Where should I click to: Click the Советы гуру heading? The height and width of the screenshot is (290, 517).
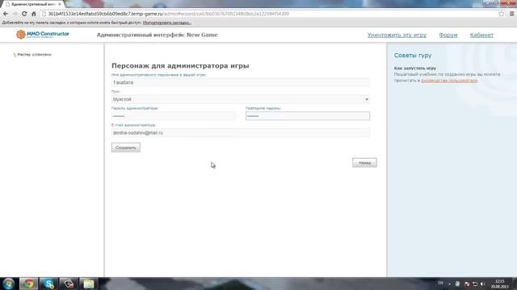pyautogui.click(x=413, y=56)
